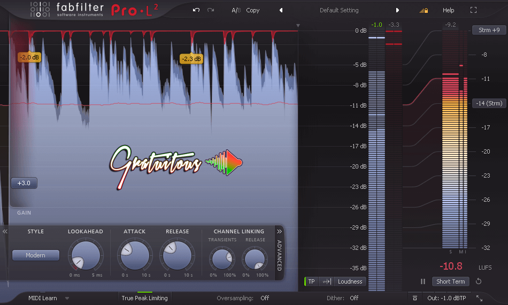
Task: Click the channel linking Release knob
Action: pos(255,259)
